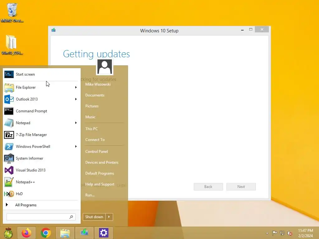Open Firefox from the taskbar

[x=26, y=233]
